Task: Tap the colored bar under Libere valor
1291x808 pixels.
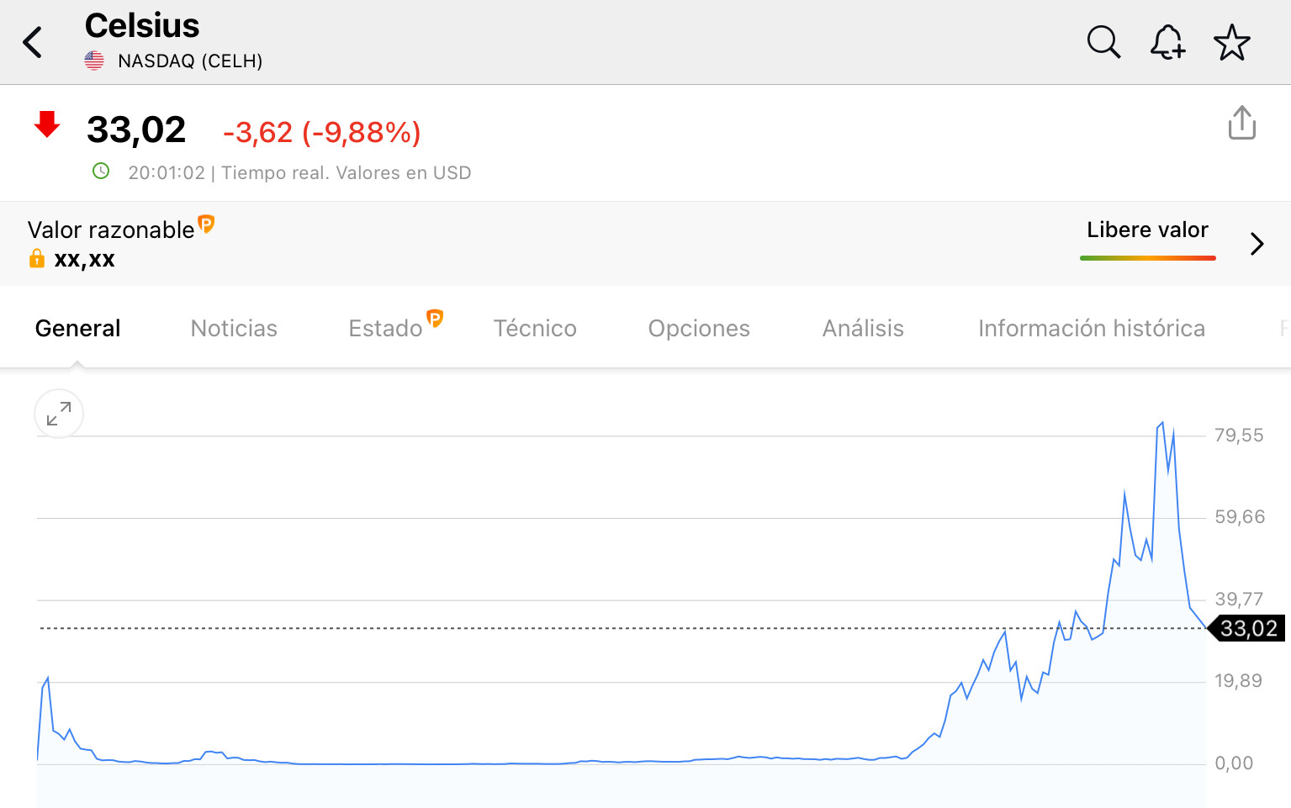Action: pos(1147,258)
